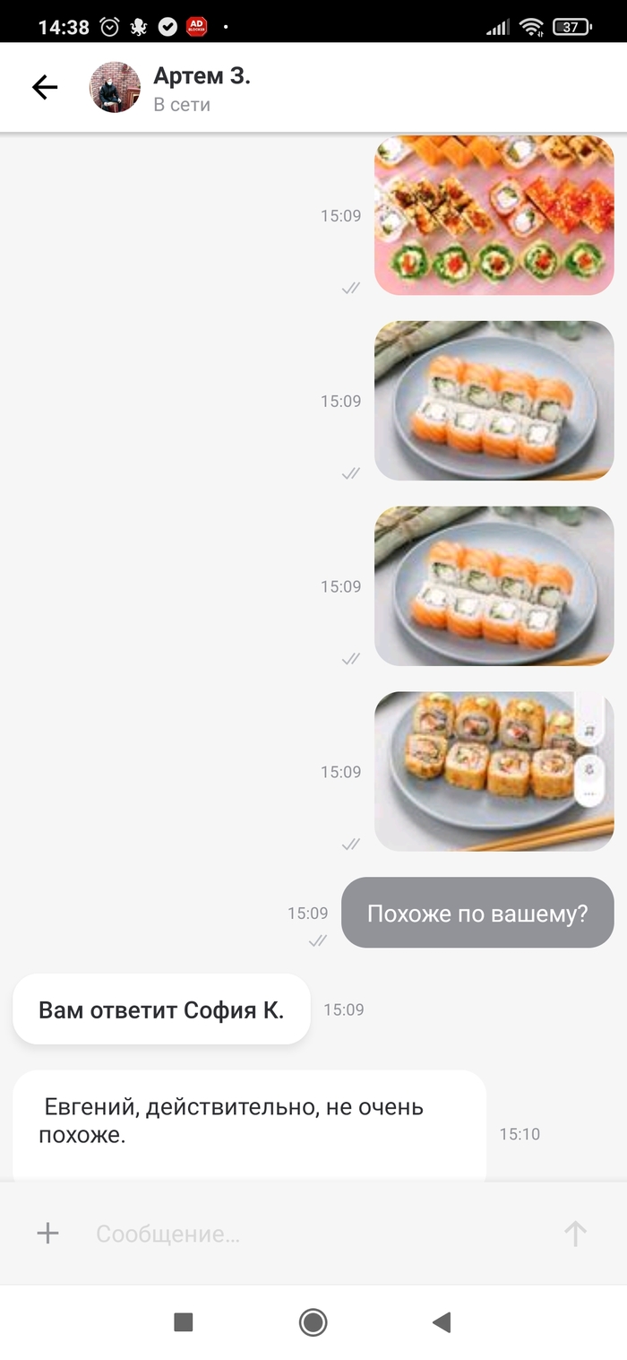The image size is (627, 1360).
Task: Tap Android triangle back button
Action: tap(442, 1321)
